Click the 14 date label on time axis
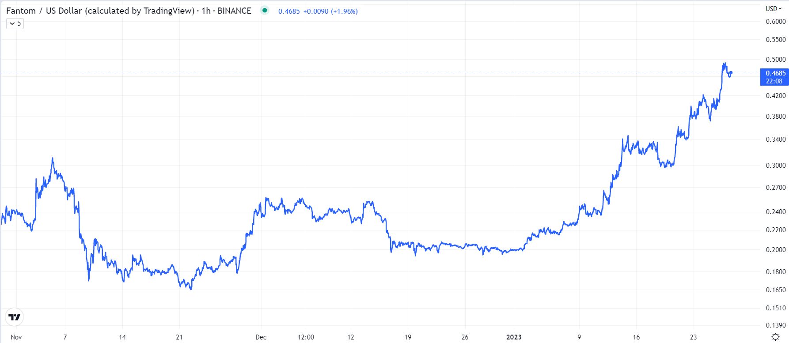The height and width of the screenshot is (343, 789). point(122,337)
